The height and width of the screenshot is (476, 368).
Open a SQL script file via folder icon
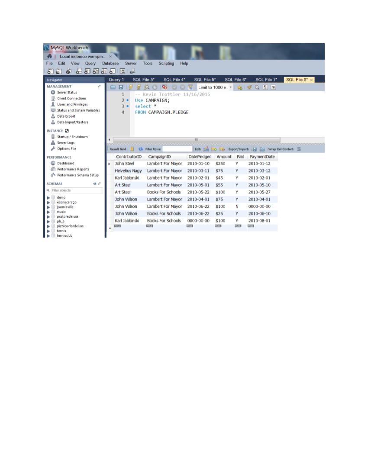[x=113, y=87]
